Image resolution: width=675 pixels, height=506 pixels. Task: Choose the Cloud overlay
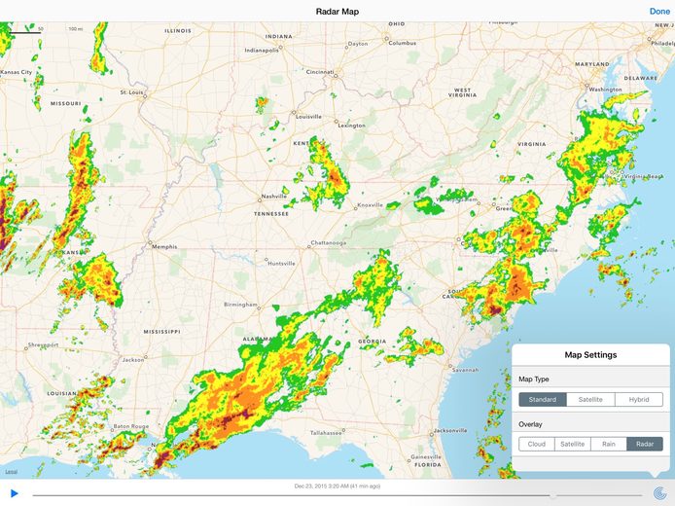coord(536,444)
